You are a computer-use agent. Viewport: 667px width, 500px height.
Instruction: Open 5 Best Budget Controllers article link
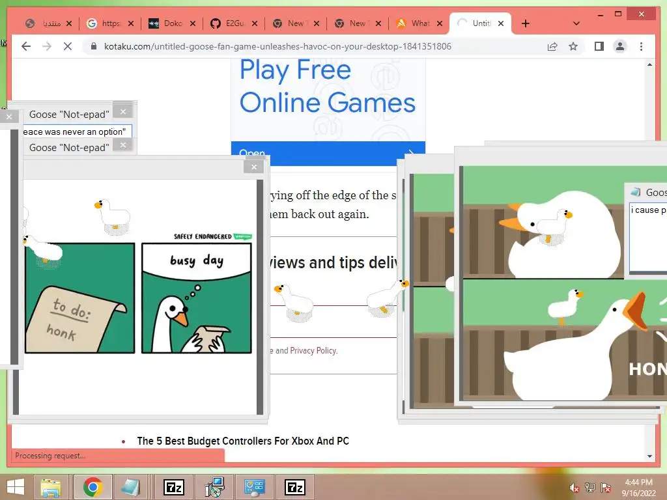[243, 441]
